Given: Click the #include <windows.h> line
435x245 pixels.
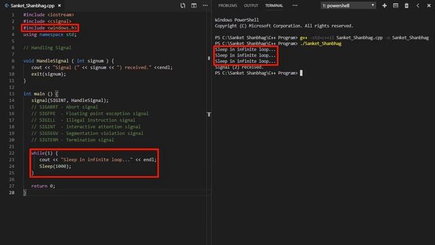Looking at the screenshot, I should (x=50, y=28).
